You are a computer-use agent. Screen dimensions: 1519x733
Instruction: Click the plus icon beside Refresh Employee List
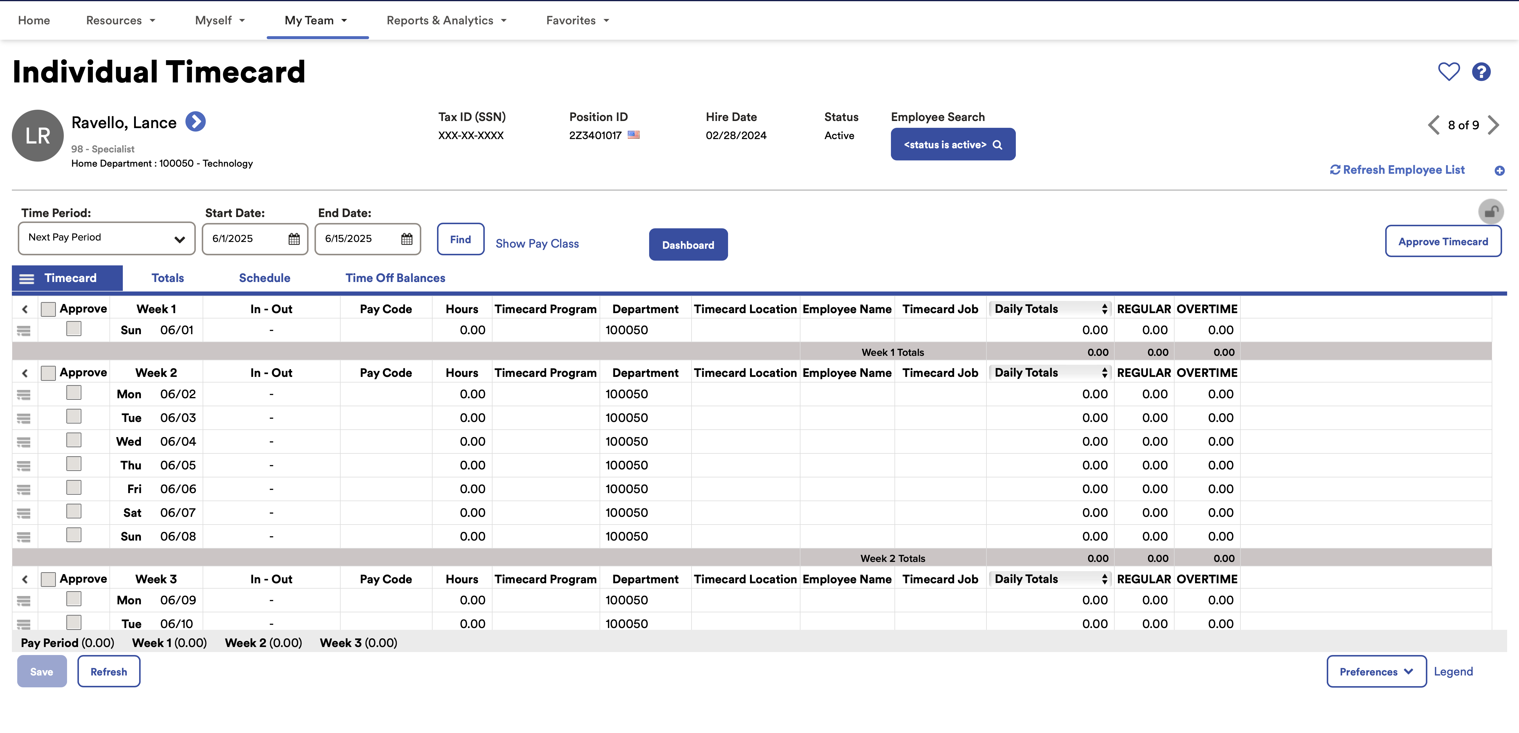(x=1499, y=171)
